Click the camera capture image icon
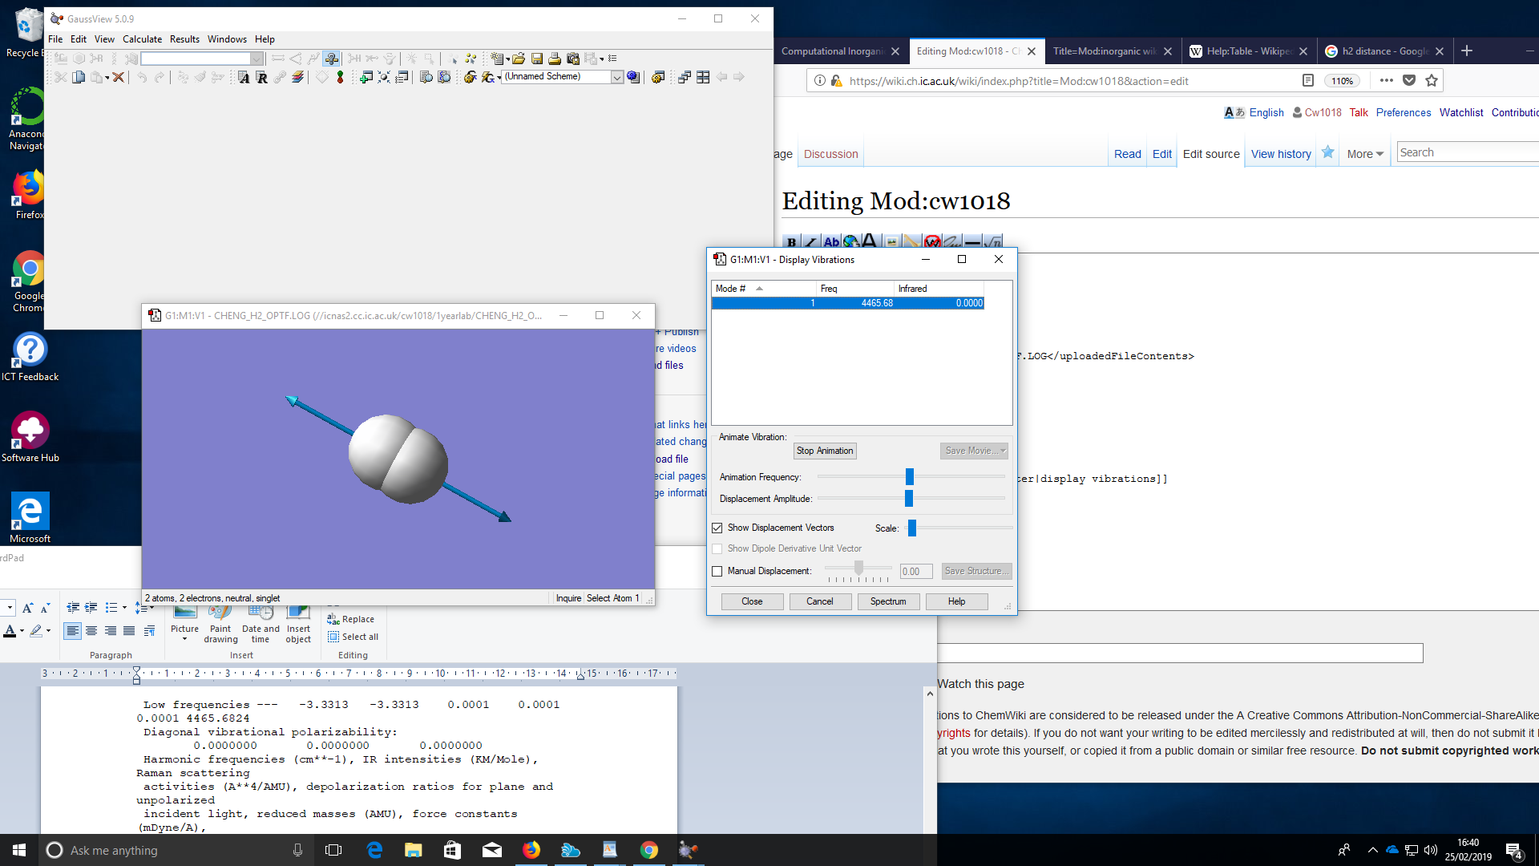This screenshot has width=1539, height=866. [573, 59]
